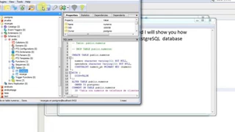Click the Owner property row
Screen dimensions: 235x132
[100, 31]
